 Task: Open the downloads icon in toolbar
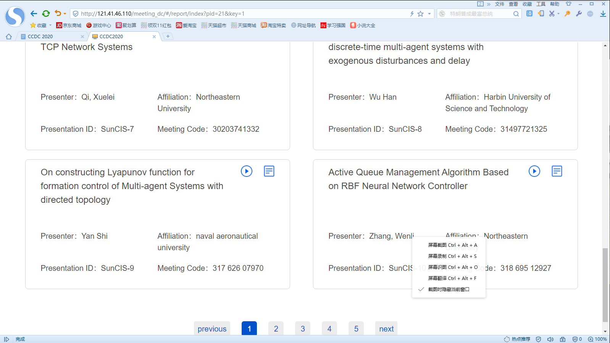[603, 14]
